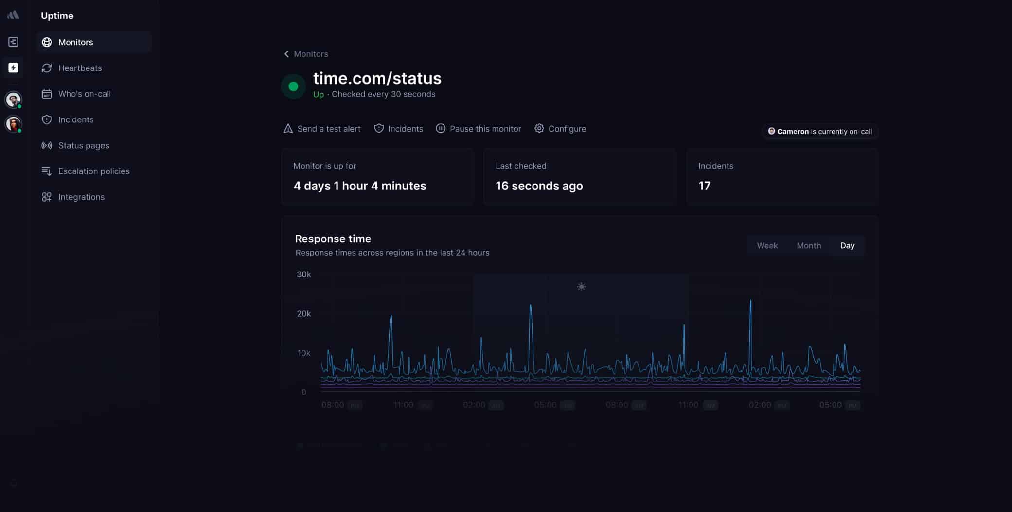This screenshot has width=1012, height=512.
Task: Click the 'Response time' heading
Action: click(333, 239)
